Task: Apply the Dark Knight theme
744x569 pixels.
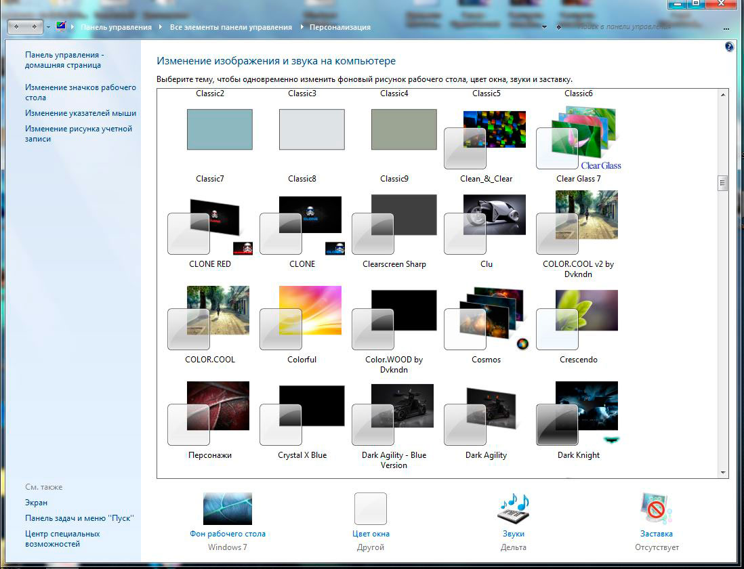Action: 578,413
